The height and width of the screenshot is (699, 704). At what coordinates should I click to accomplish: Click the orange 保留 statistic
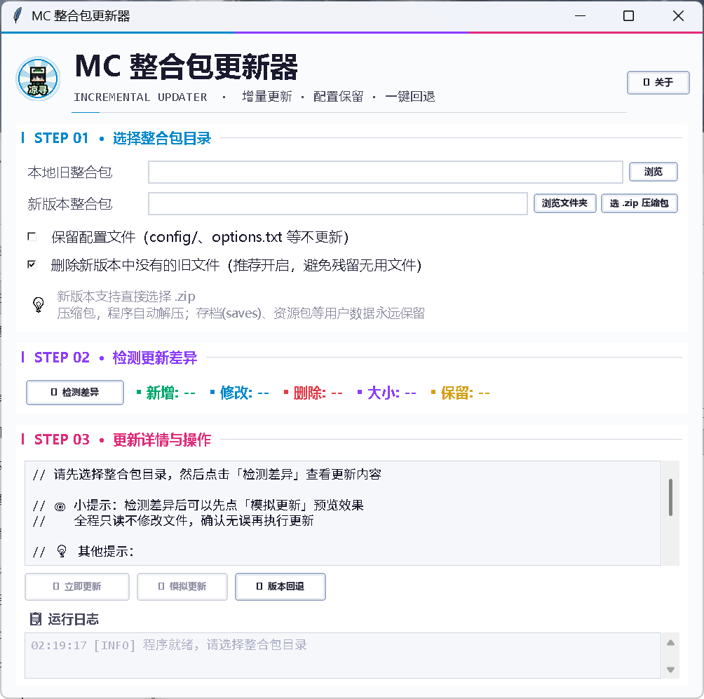460,393
